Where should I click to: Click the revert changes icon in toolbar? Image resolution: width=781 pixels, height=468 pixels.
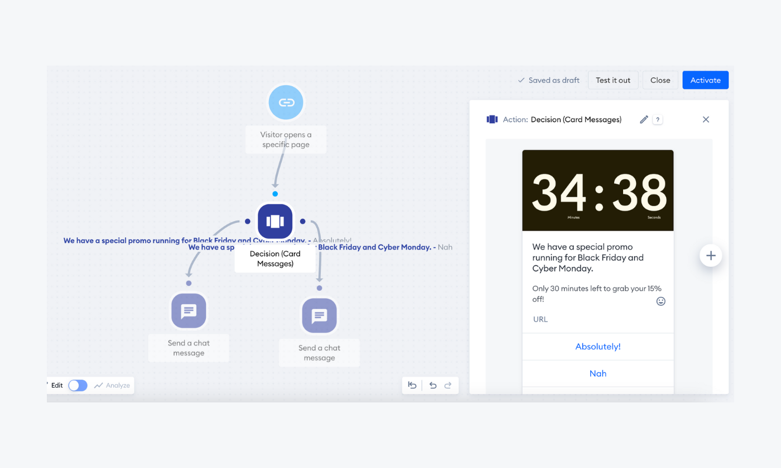412,385
